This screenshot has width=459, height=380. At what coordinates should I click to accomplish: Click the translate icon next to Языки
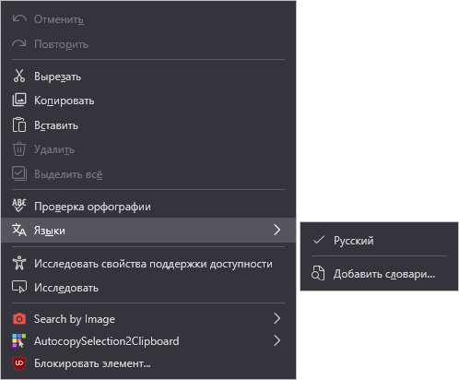coord(19,230)
